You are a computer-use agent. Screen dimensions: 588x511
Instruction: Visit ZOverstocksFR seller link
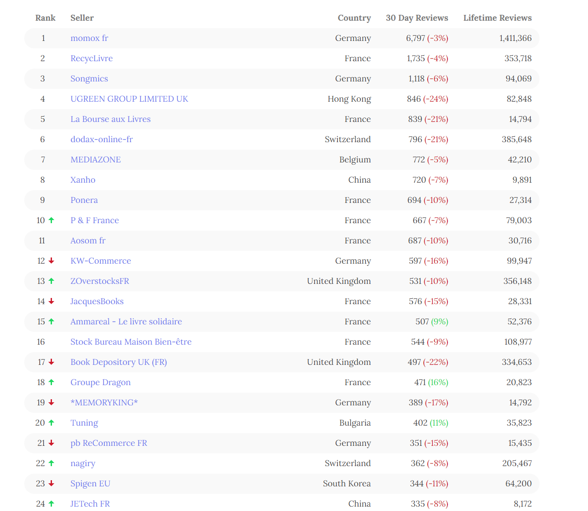100,281
